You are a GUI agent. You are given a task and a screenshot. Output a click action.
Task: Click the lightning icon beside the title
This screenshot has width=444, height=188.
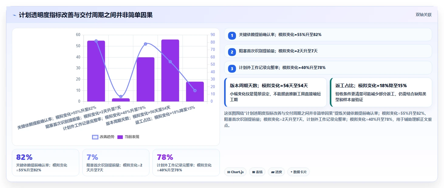[x=14, y=15]
